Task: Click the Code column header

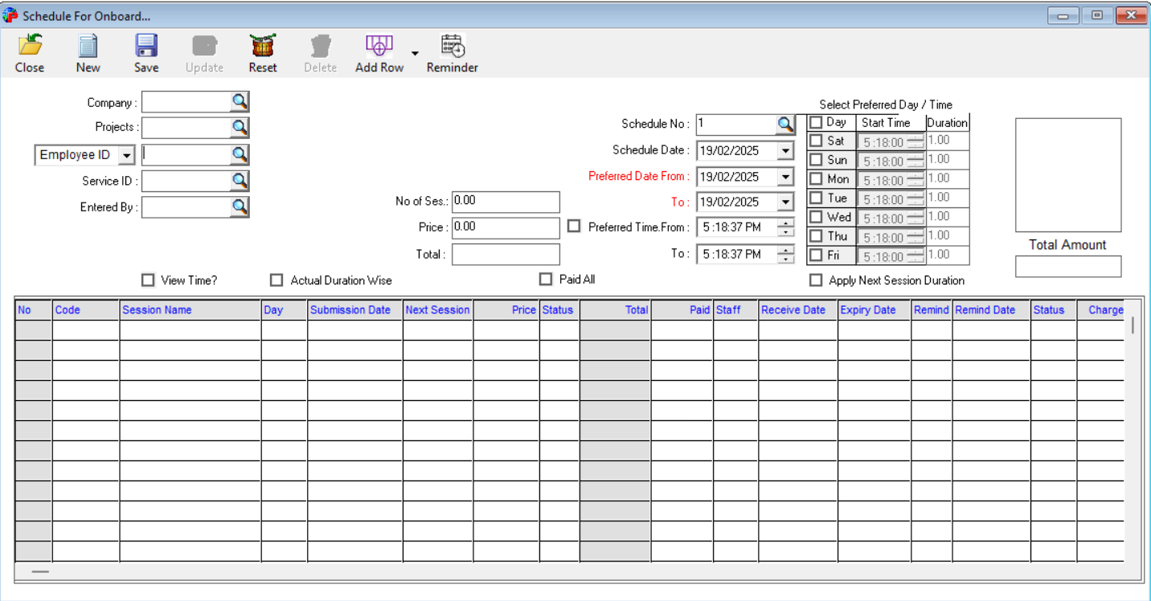Action: point(86,309)
